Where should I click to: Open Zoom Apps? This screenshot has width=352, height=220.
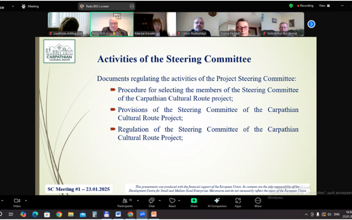tap(238, 201)
